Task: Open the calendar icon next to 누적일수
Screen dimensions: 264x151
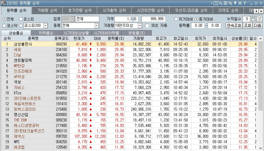Action: 253,19
